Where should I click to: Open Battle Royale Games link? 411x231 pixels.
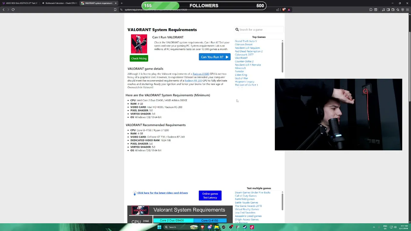pyautogui.click(x=246, y=203)
